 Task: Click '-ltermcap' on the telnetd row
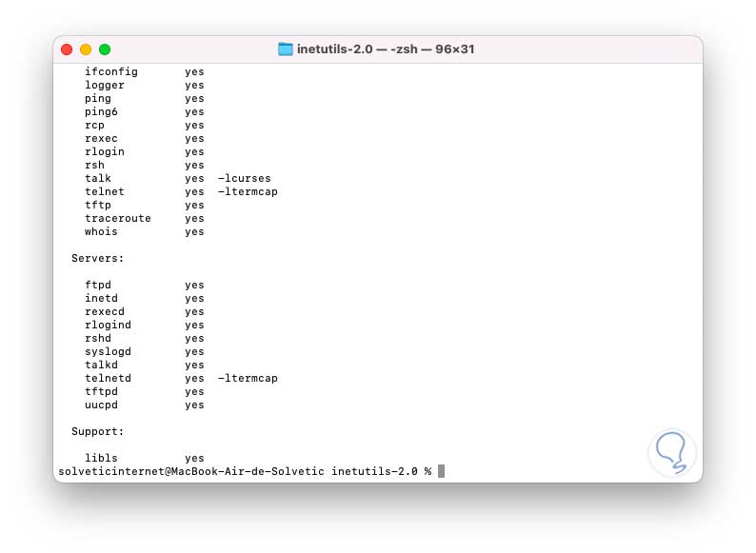(x=248, y=379)
